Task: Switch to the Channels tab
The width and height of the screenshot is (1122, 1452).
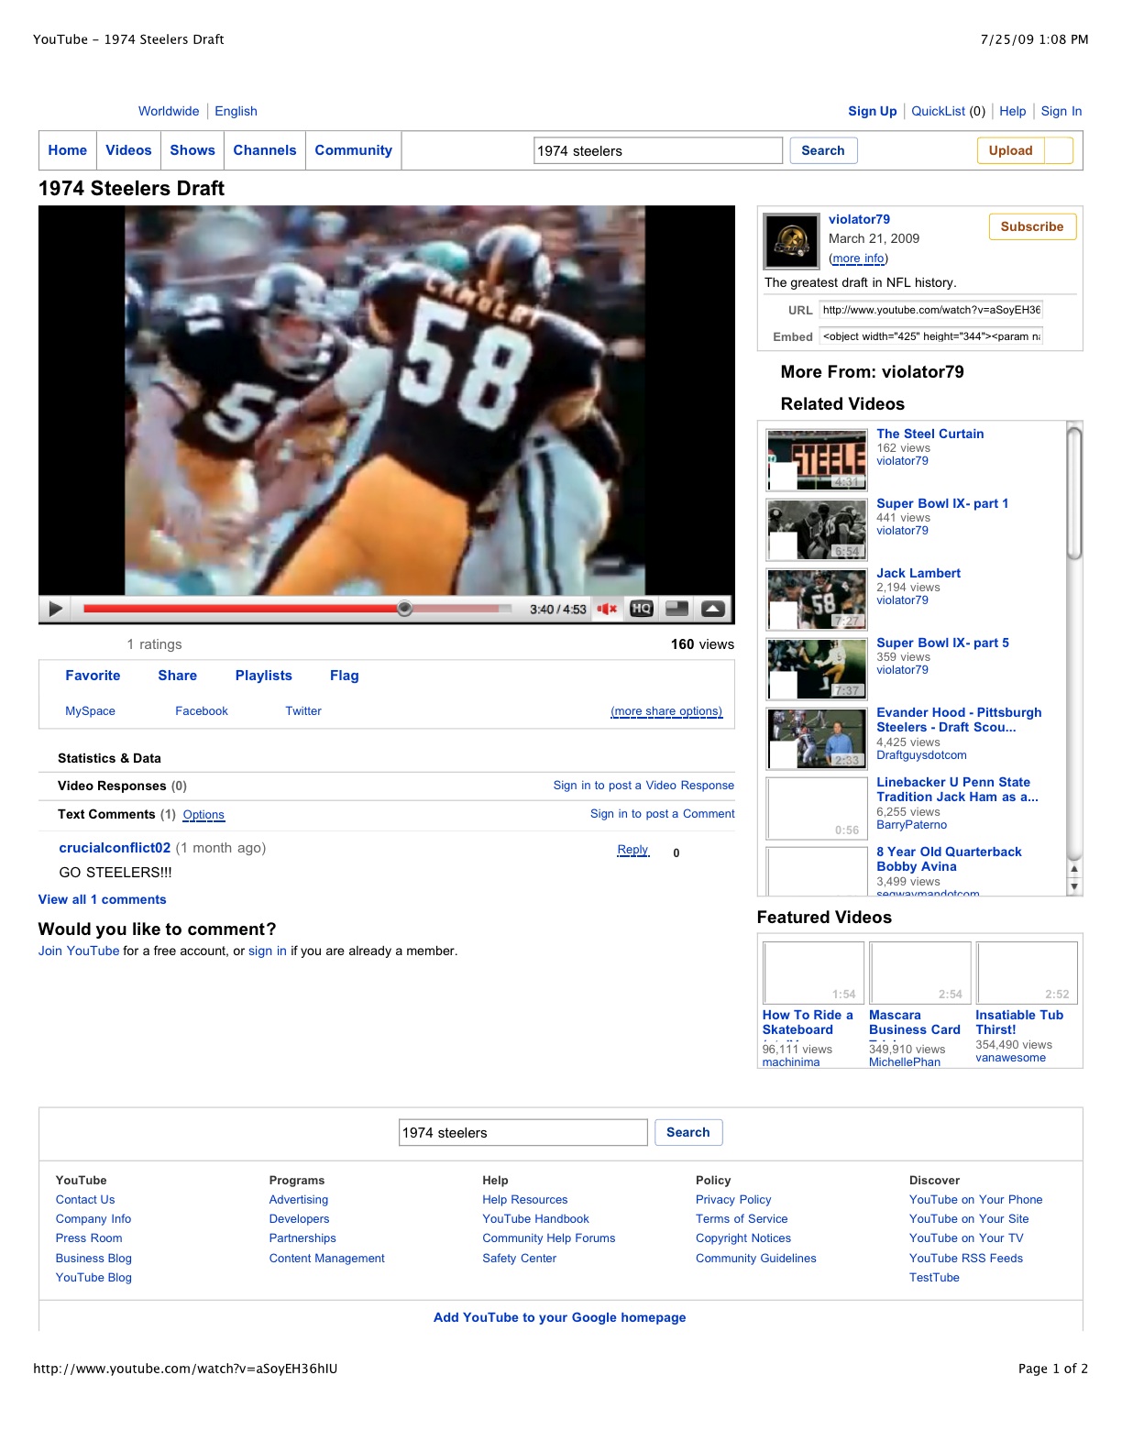Action: (x=265, y=150)
